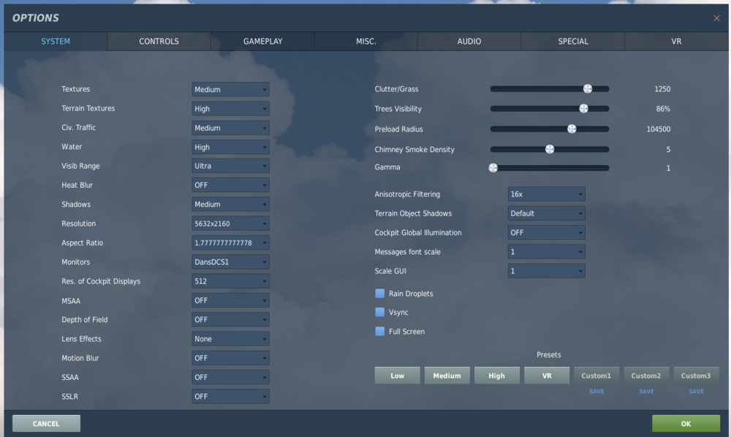Expand the Scale GUI dropdown
Viewport: 731px width, 437px height.
tap(546, 270)
